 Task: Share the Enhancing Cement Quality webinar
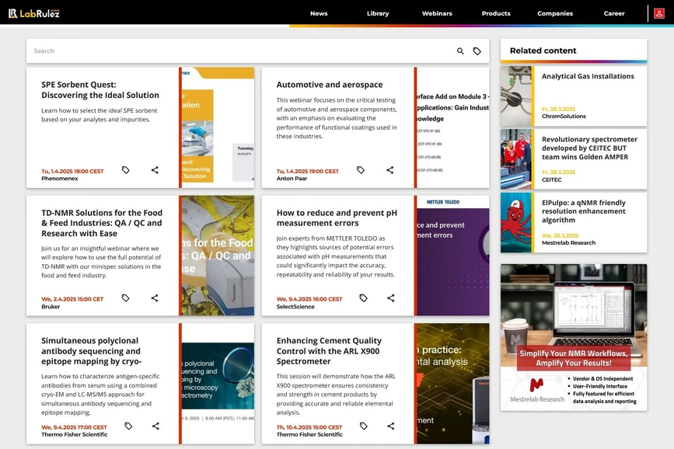[391, 426]
